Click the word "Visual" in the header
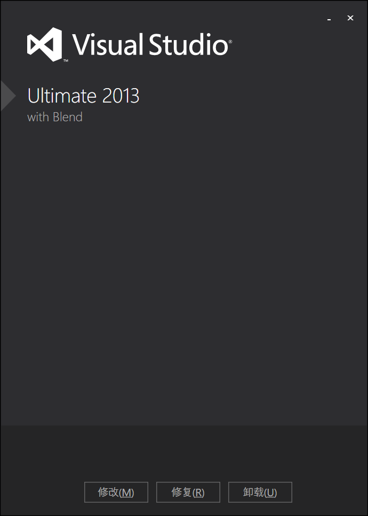 click(107, 44)
